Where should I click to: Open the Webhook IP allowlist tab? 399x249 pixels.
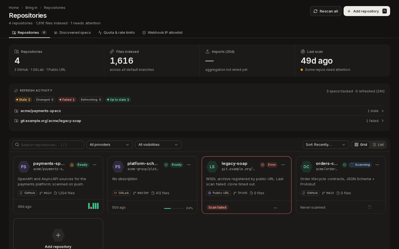162,33
